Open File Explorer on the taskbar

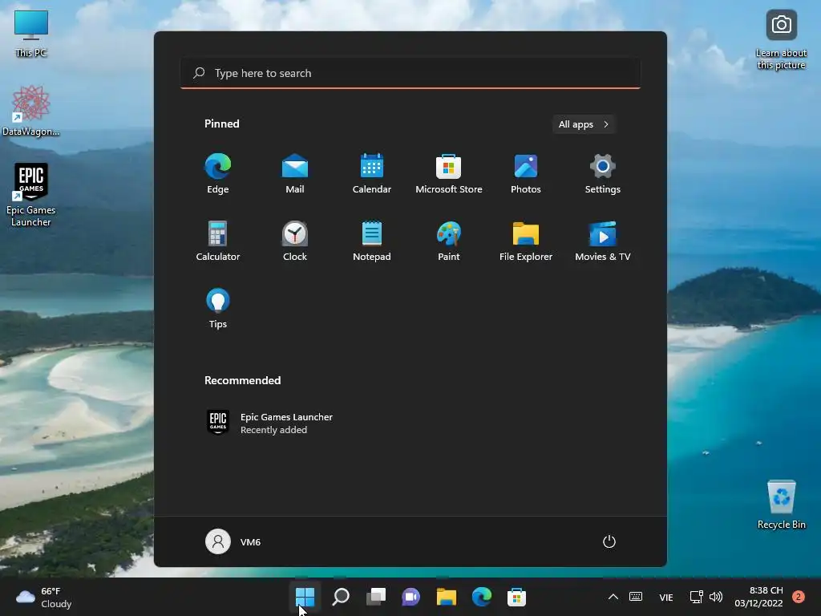446,597
